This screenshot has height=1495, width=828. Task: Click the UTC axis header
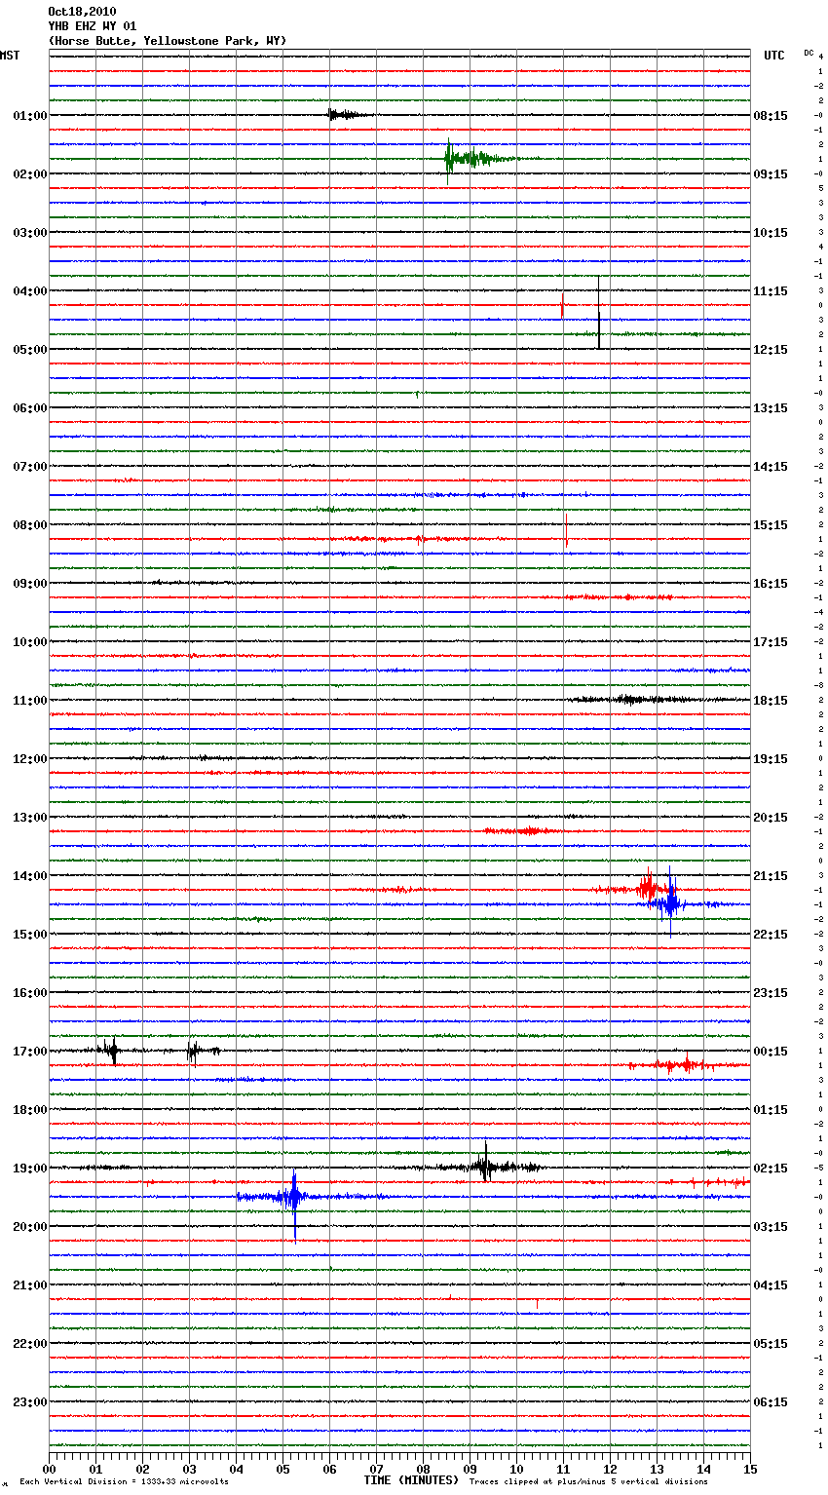coord(773,56)
